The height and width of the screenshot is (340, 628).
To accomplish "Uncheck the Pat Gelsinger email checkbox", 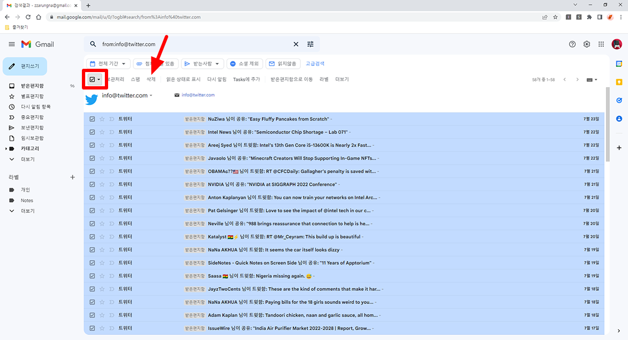I will (92, 211).
